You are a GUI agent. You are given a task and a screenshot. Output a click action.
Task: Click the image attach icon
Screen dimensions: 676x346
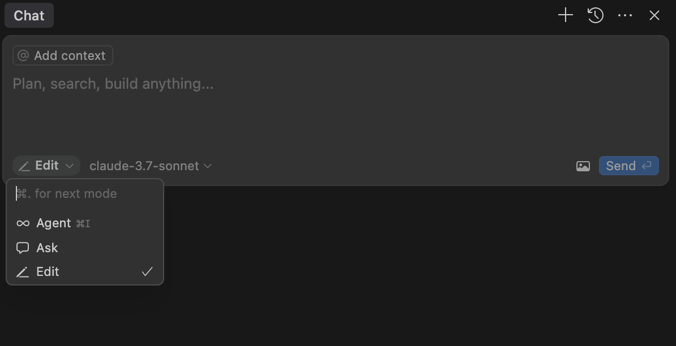pyautogui.click(x=583, y=166)
